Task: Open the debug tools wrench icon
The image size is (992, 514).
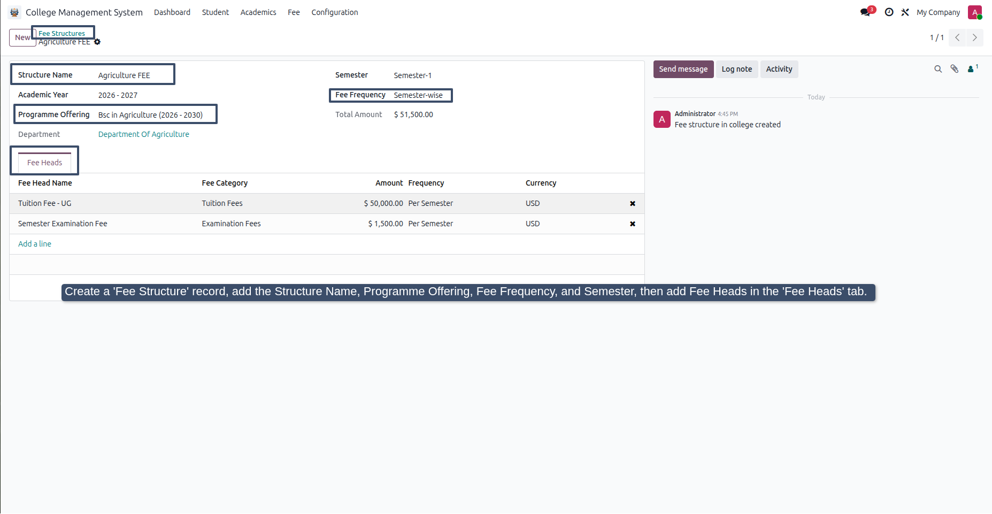Action: coord(905,12)
